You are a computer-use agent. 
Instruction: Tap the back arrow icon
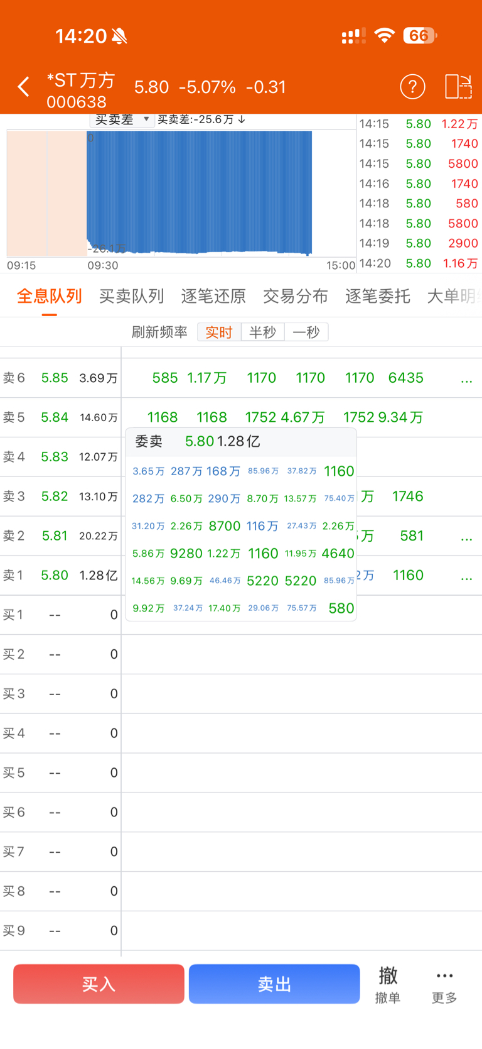coord(24,87)
